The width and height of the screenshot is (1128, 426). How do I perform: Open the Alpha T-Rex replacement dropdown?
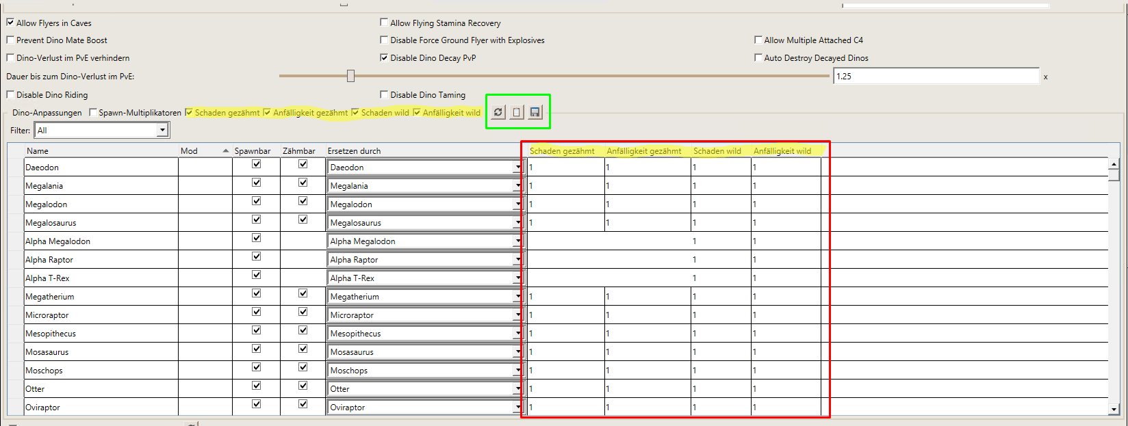pos(517,278)
